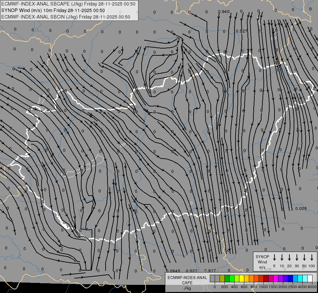
Task: Click the 200 tick label on the CAPE scale
Action: [224, 287]
